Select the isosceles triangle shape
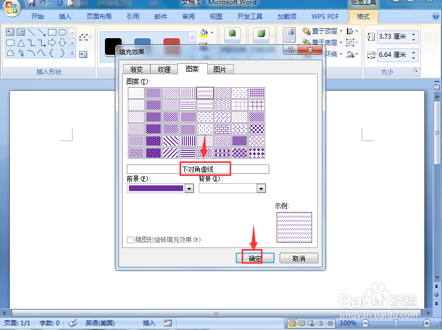Screen dimensions: 442x330 click(21, 43)
